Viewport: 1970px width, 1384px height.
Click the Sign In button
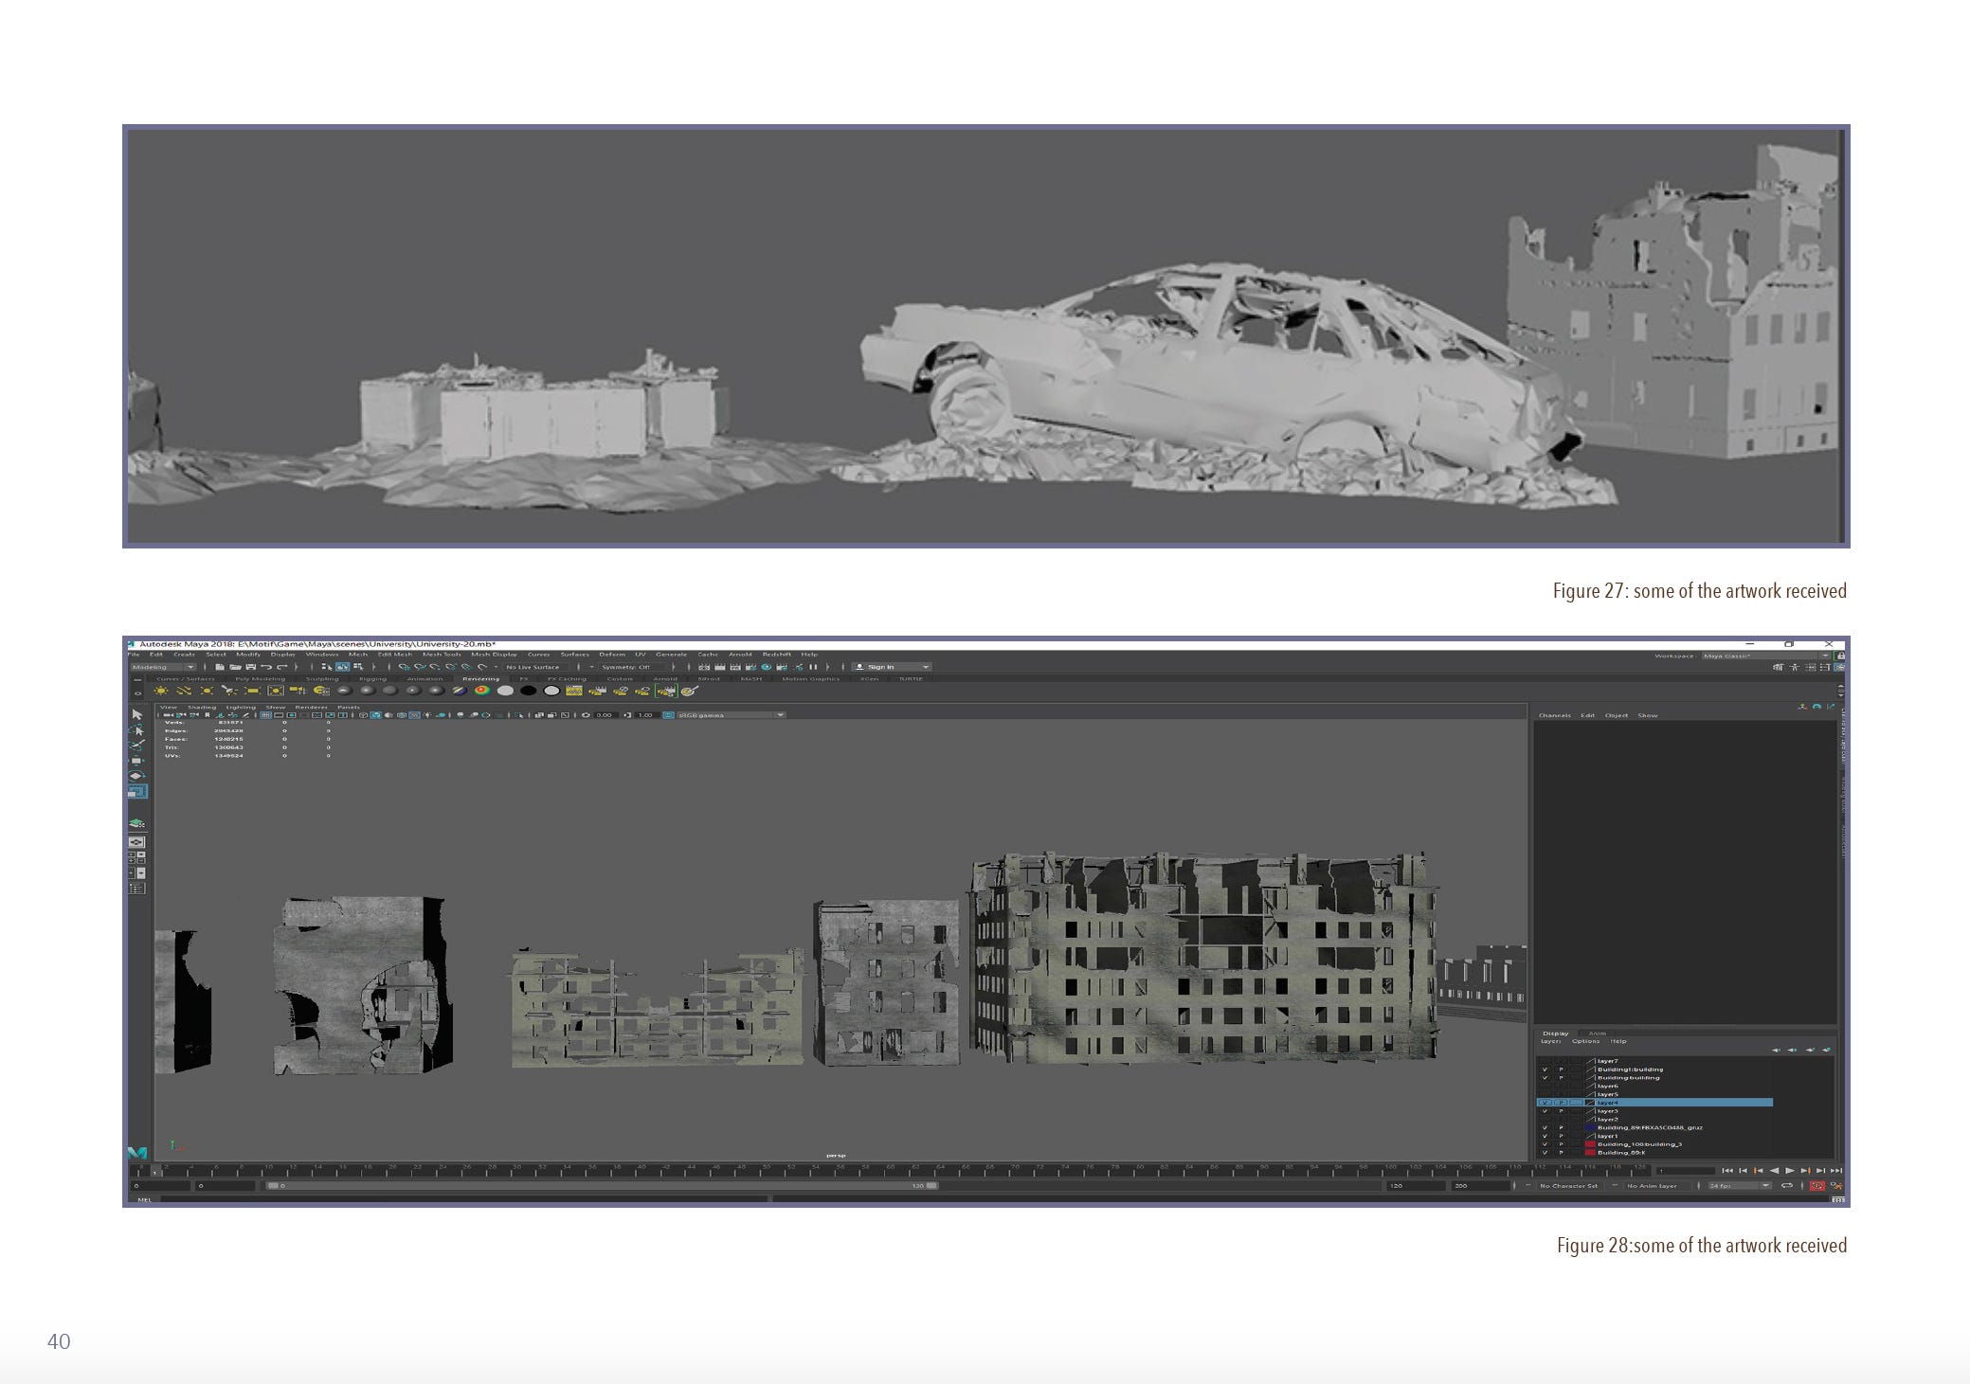(880, 667)
